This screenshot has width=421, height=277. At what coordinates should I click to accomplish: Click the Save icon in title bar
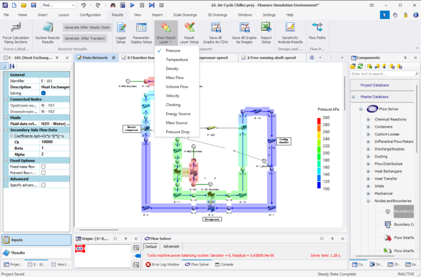point(33,5)
